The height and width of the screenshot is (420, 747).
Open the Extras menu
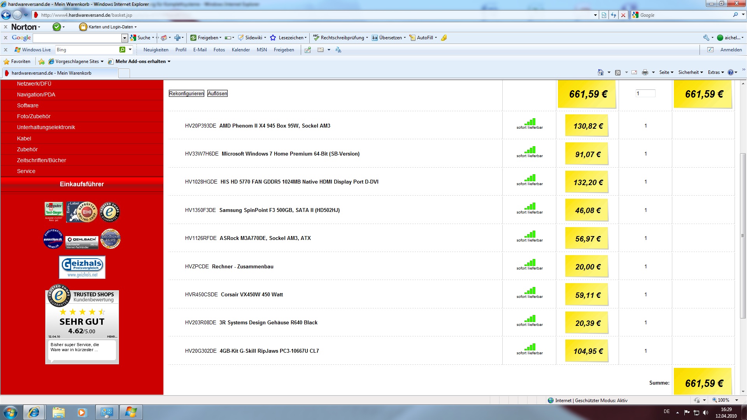click(x=716, y=72)
